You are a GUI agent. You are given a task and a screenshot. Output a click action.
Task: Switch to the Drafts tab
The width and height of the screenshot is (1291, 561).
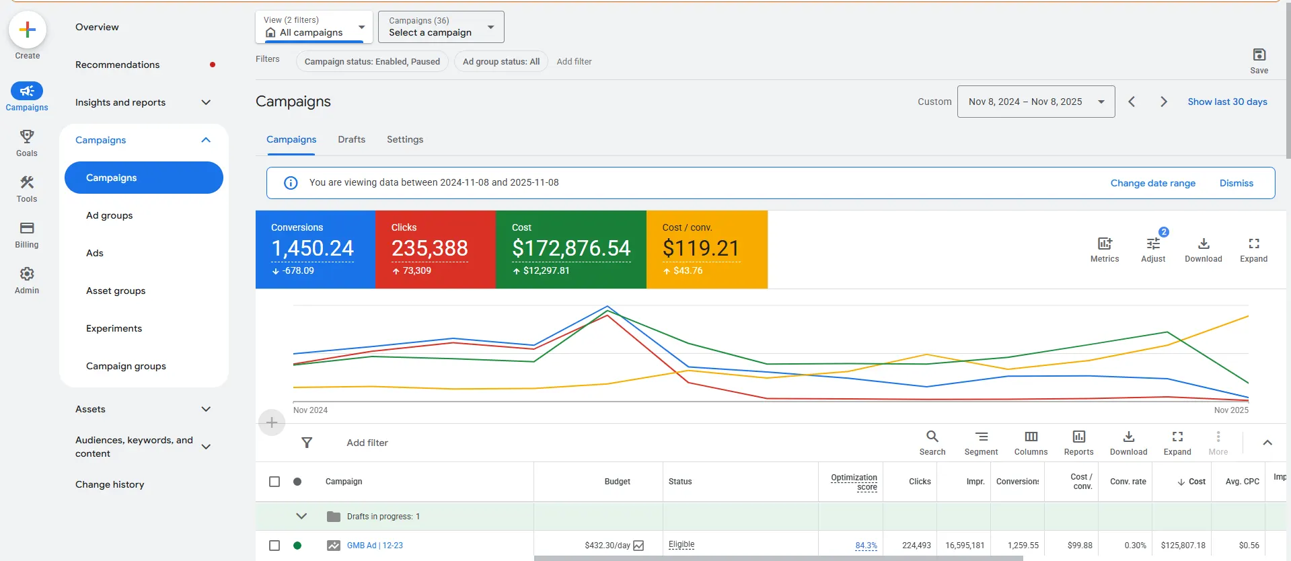click(x=351, y=139)
